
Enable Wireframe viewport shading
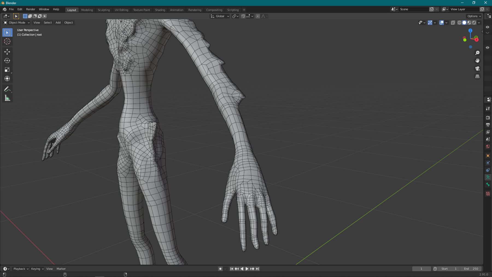click(x=459, y=23)
